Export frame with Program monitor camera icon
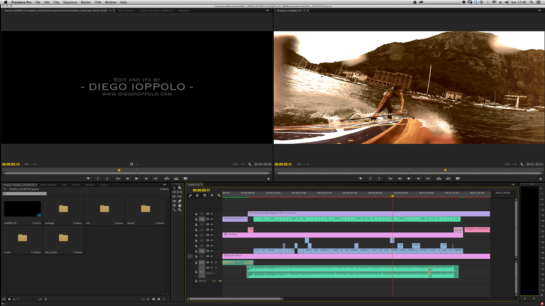This screenshot has height=306, width=545. tap(458, 178)
